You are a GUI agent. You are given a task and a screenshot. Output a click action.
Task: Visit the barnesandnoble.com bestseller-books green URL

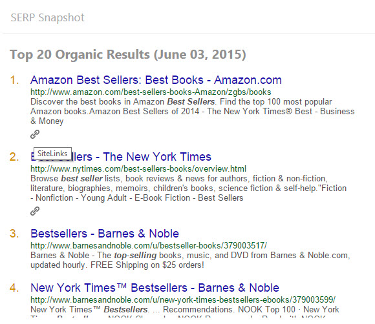click(x=149, y=246)
